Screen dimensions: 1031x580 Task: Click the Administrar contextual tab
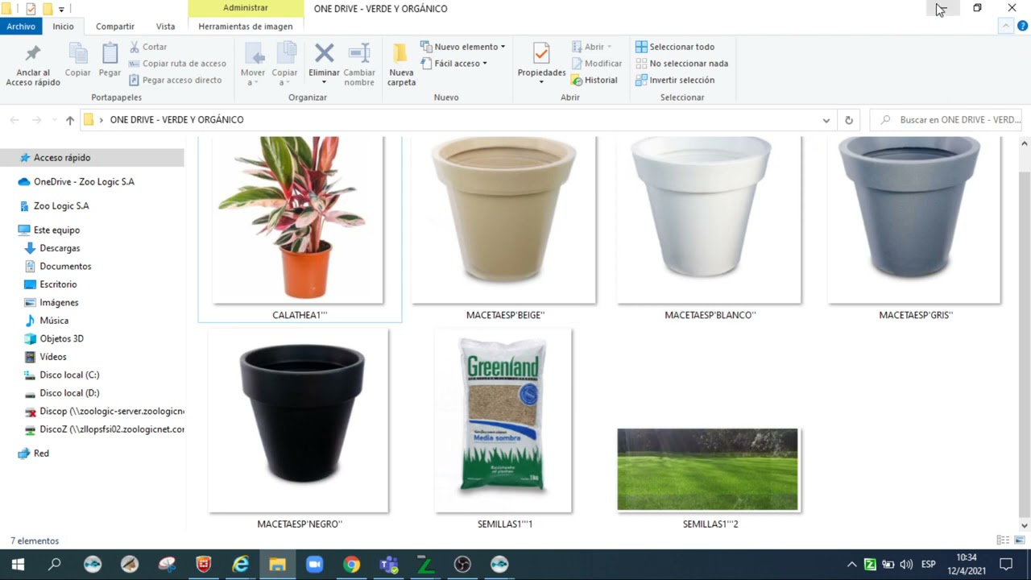[x=246, y=8]
